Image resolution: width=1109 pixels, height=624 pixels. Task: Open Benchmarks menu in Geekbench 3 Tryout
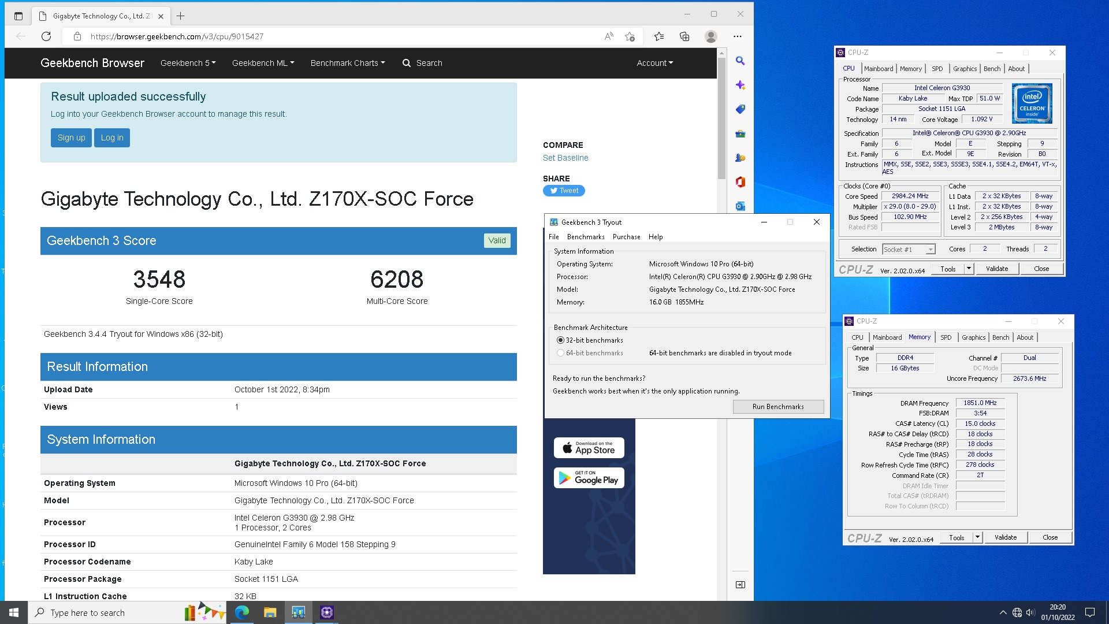[x=586, y=237]
